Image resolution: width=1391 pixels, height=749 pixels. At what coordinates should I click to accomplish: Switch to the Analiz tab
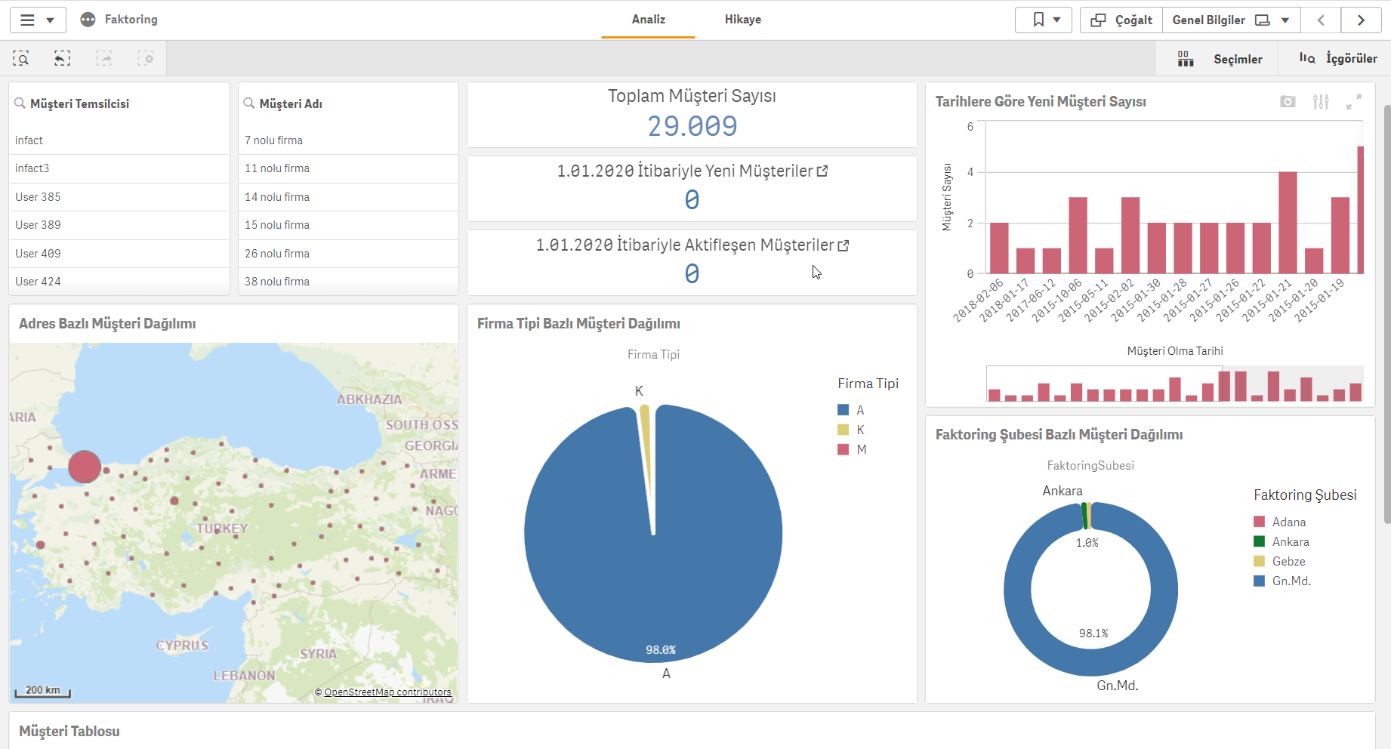tap(648, 20)
